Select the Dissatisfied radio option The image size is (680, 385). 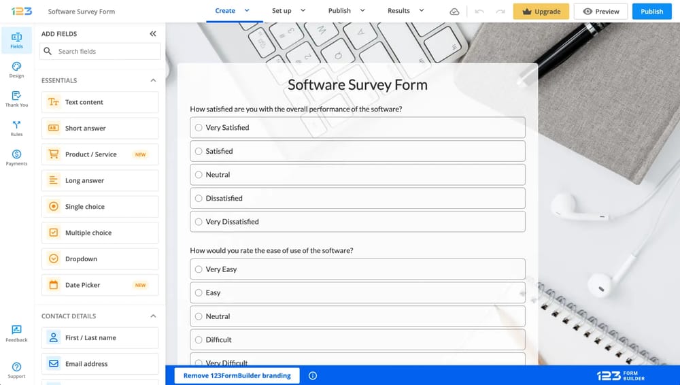(199, 199)
